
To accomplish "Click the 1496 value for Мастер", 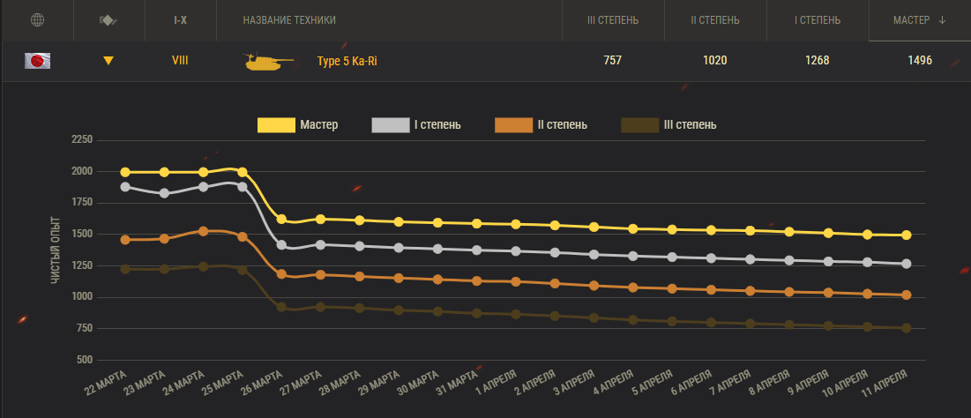I will (920, 61).
